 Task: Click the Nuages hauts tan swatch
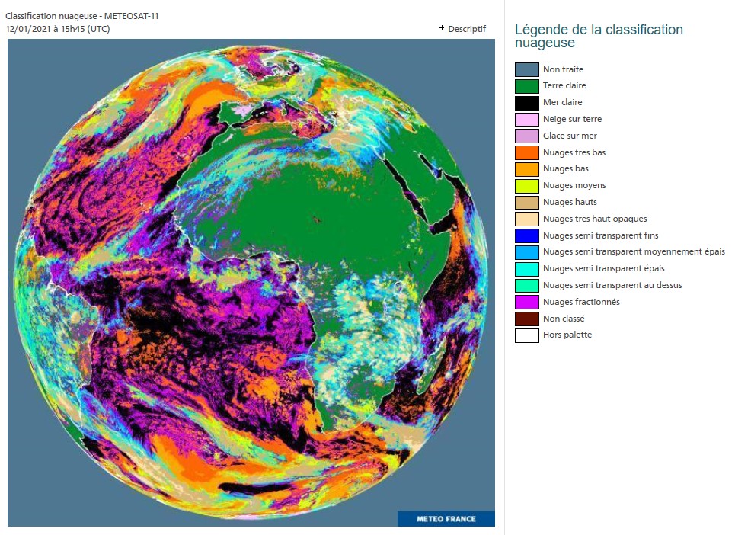527,203
